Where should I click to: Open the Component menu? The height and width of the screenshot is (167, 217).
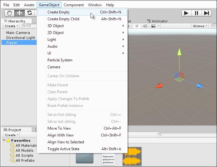pyautogui.click(x=74, y=5)
